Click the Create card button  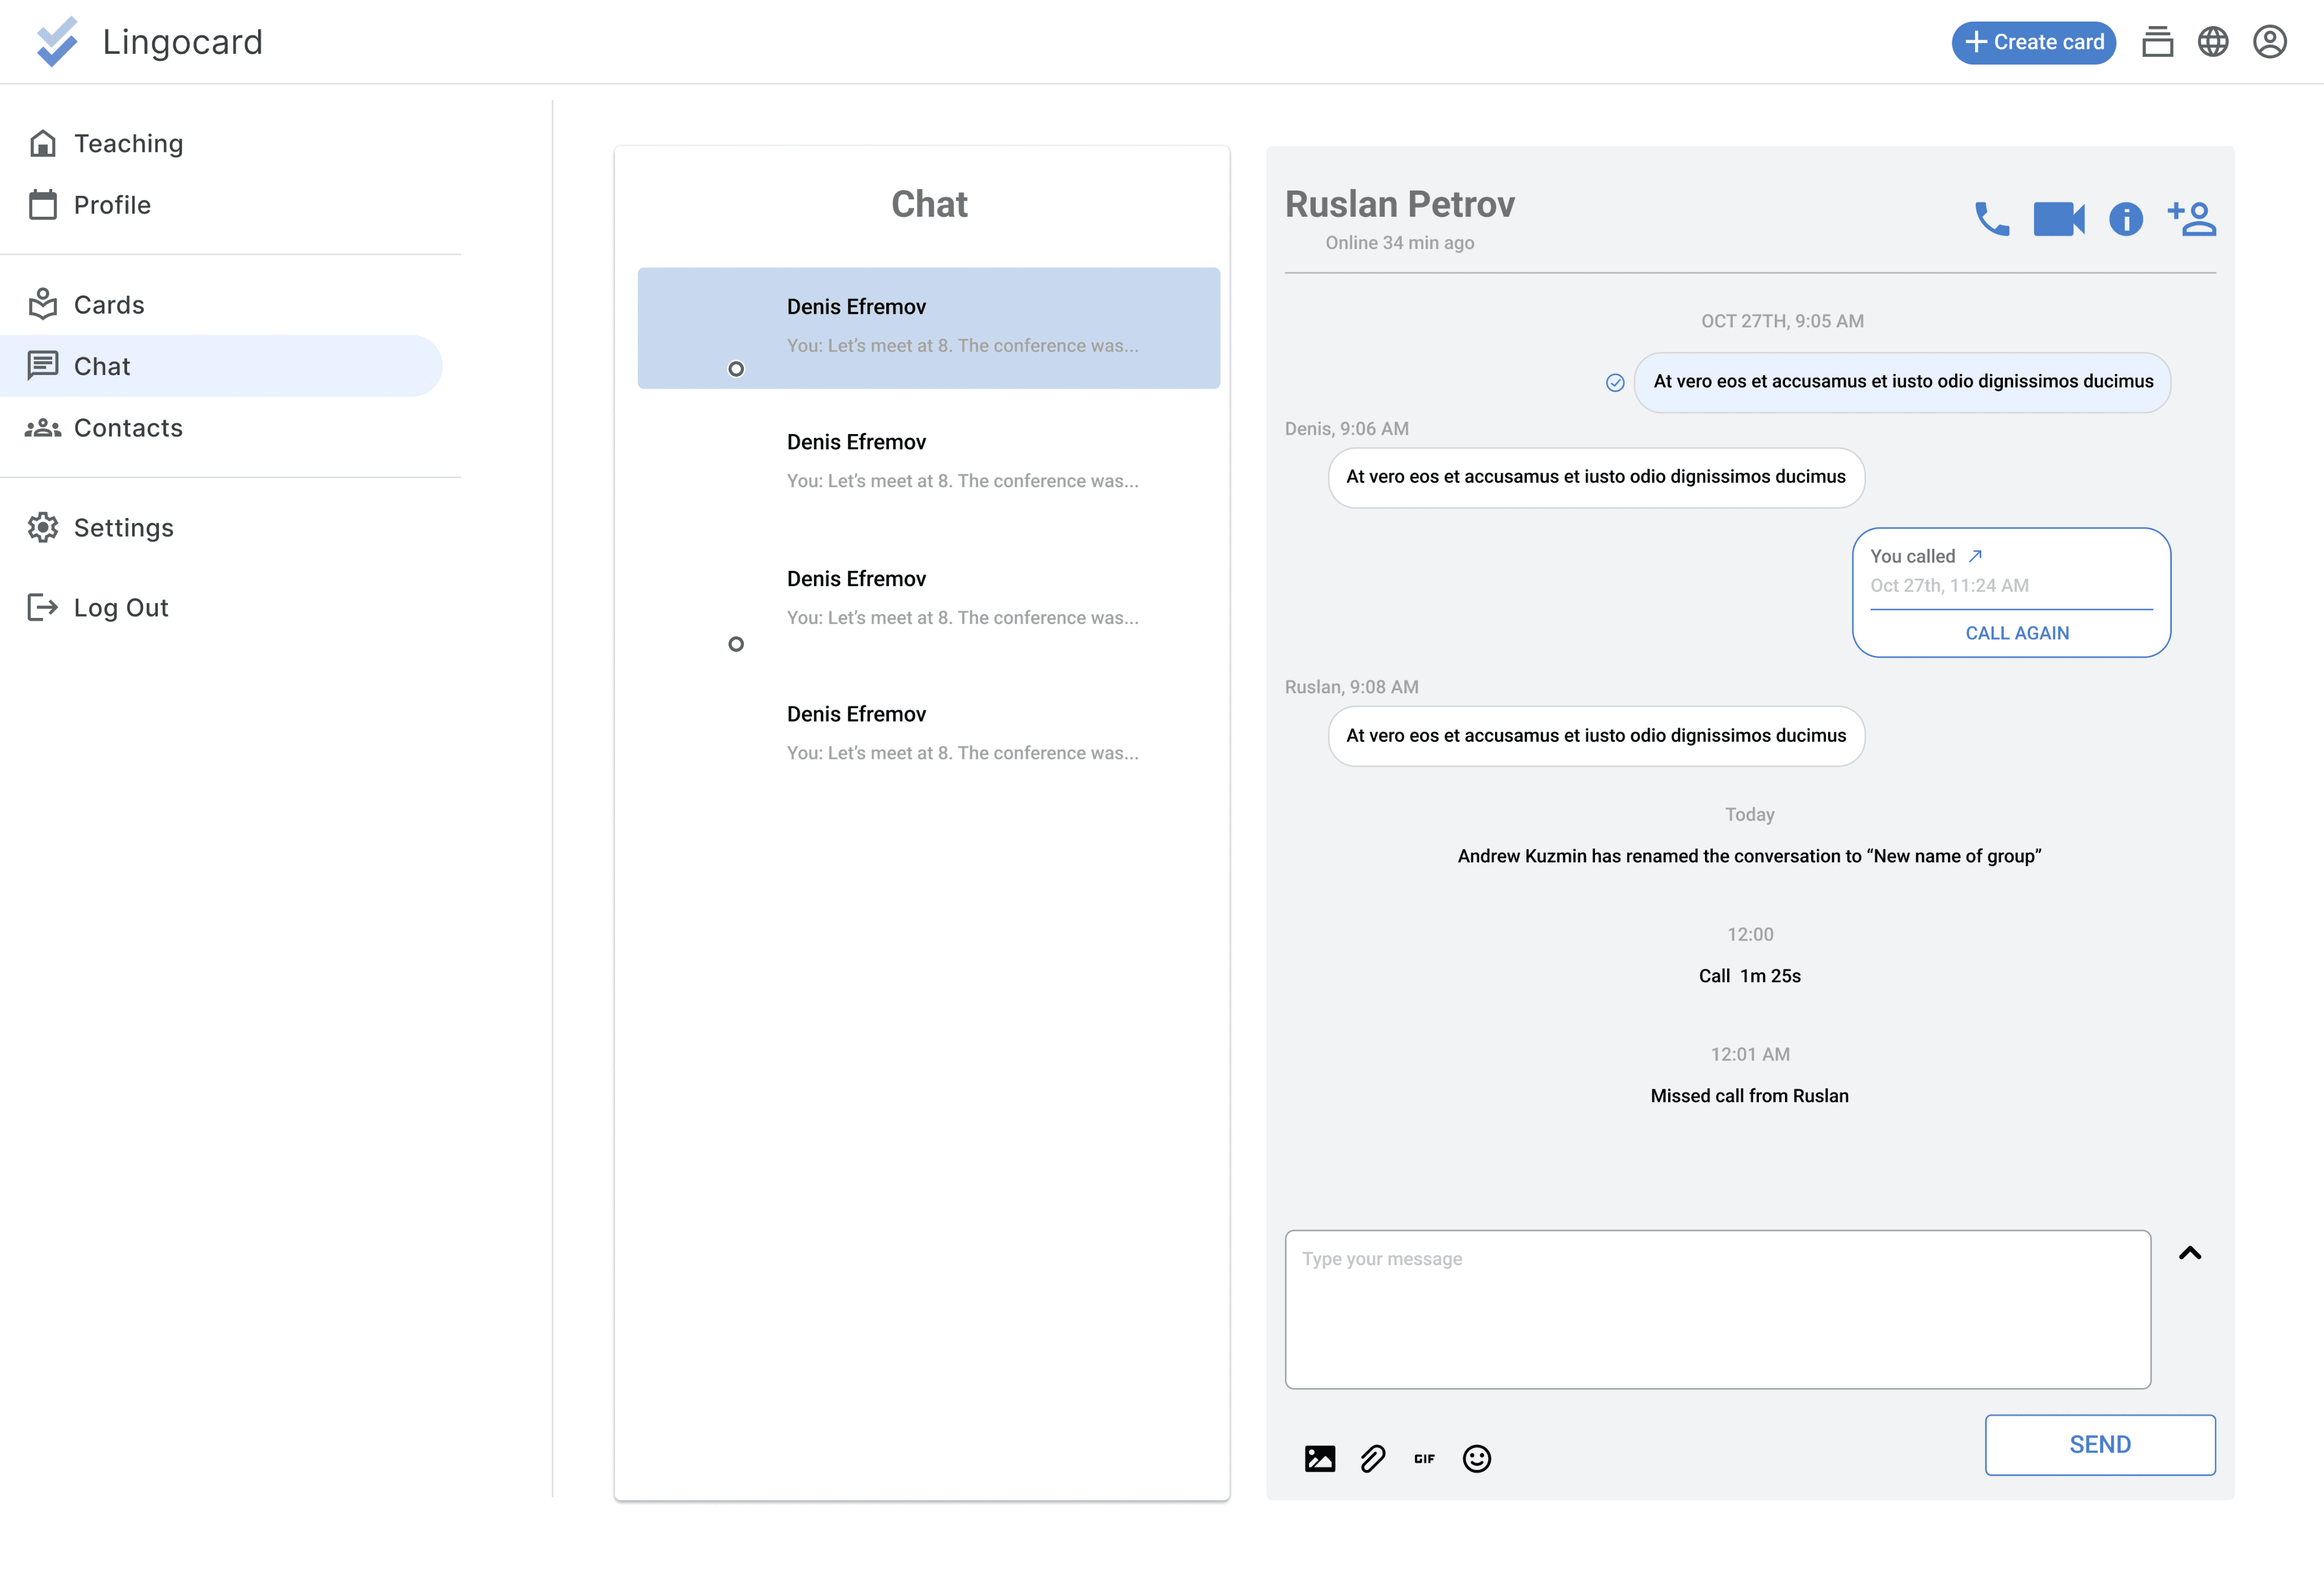point(2033,42)
